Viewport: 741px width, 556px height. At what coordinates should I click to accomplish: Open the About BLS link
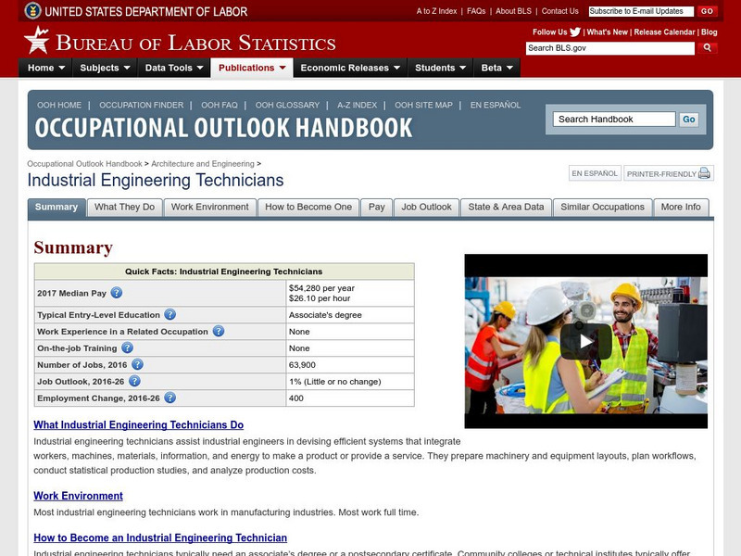pos(513,11)
